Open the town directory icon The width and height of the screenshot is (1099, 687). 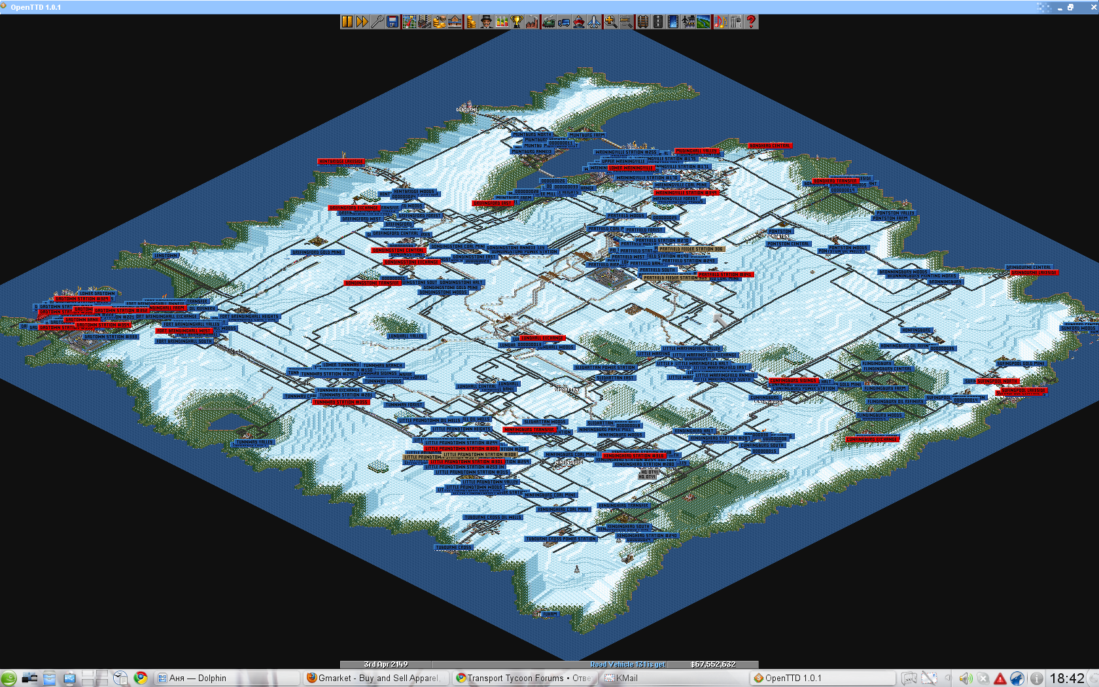[425, 22]
